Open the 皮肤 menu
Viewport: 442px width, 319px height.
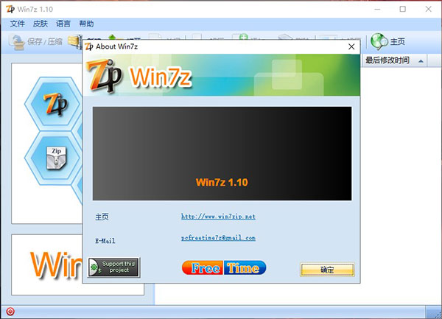coord(41,24)
